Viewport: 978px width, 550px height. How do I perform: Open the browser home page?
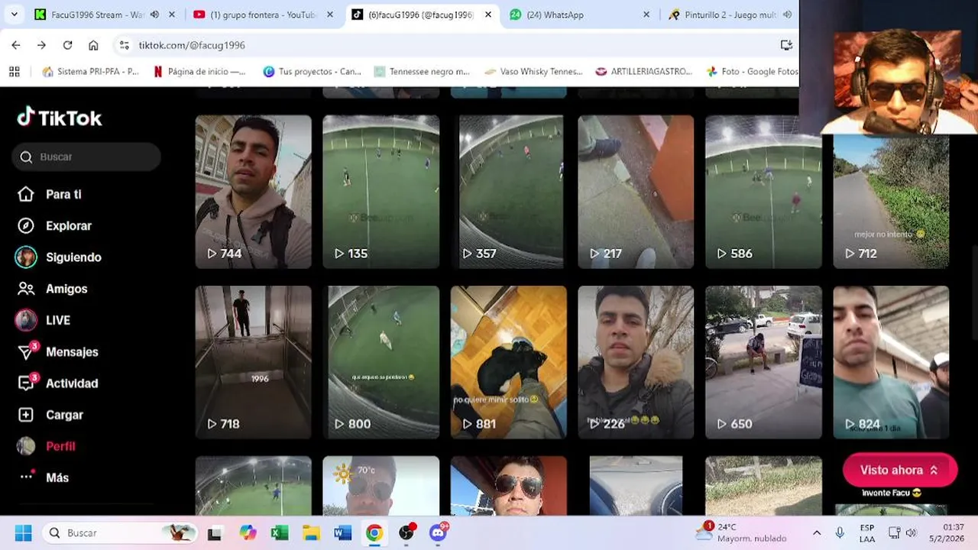pos(93,45)
